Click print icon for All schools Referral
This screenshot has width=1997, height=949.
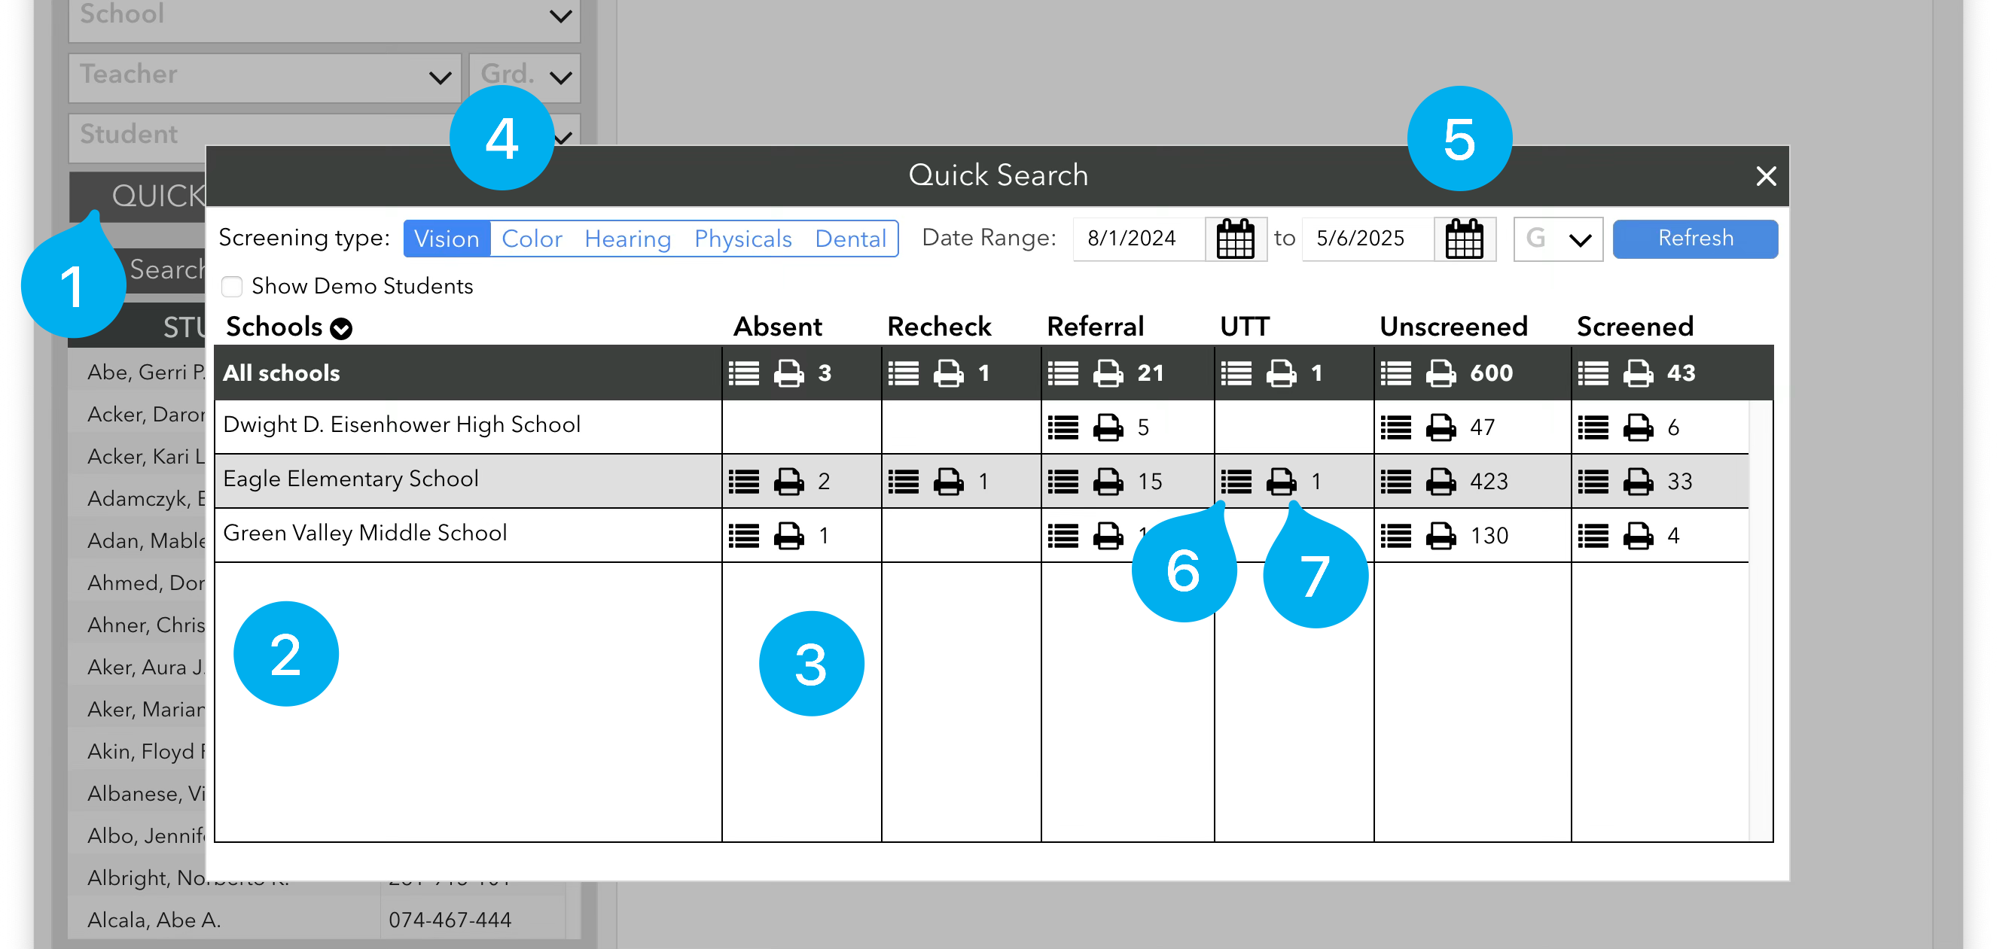(1108, 373)
